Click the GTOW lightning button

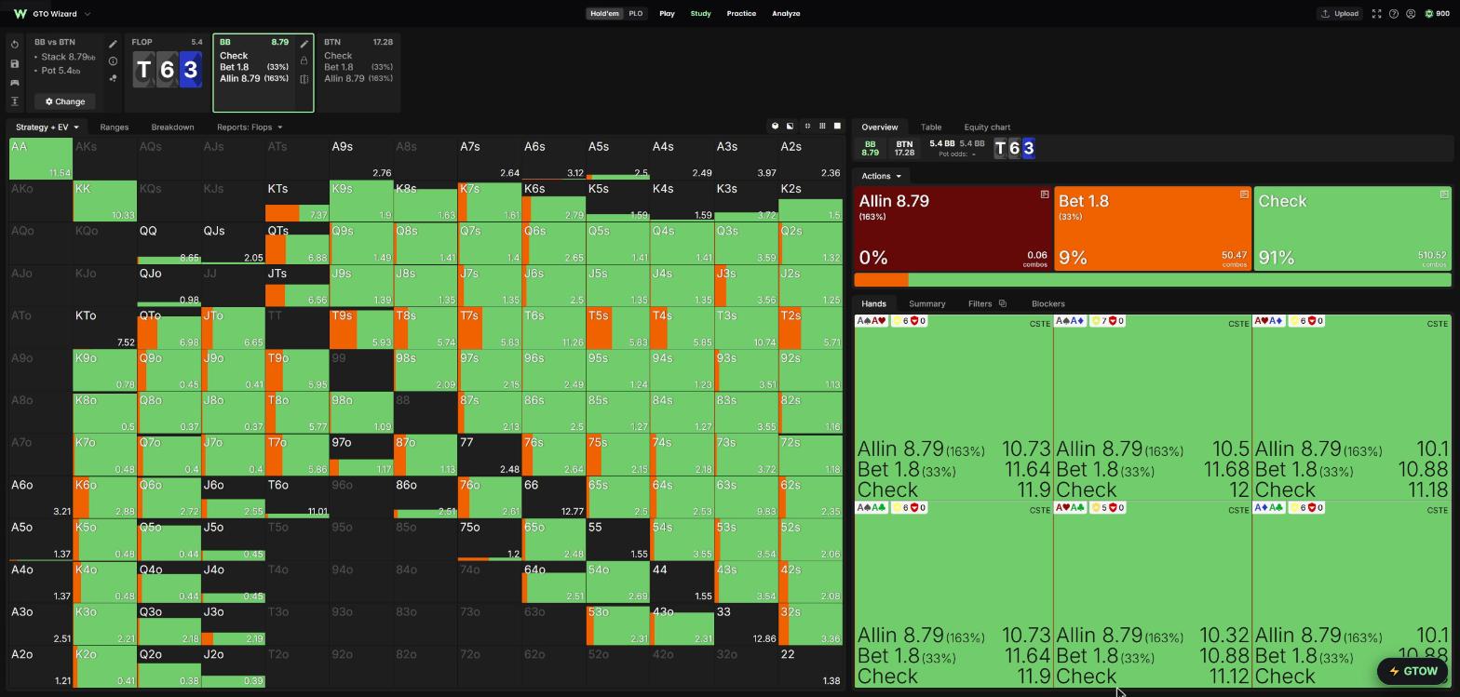1413,671
